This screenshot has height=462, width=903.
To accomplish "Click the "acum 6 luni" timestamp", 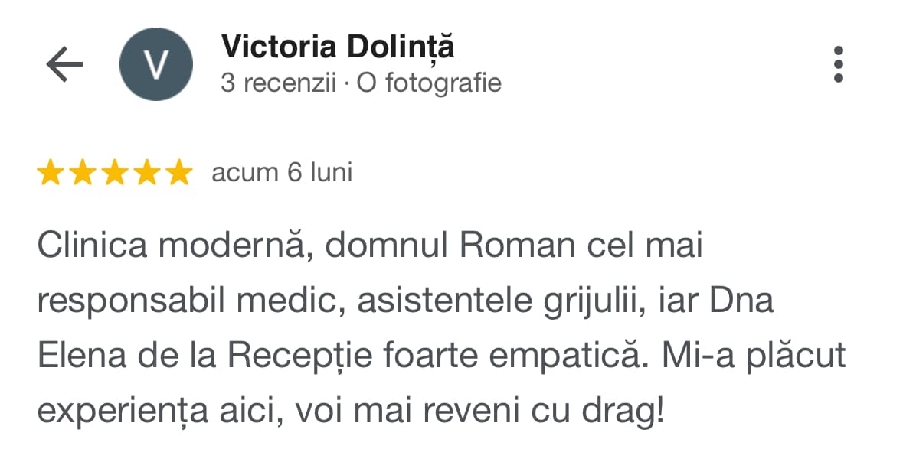I will [x=282, y=173].
